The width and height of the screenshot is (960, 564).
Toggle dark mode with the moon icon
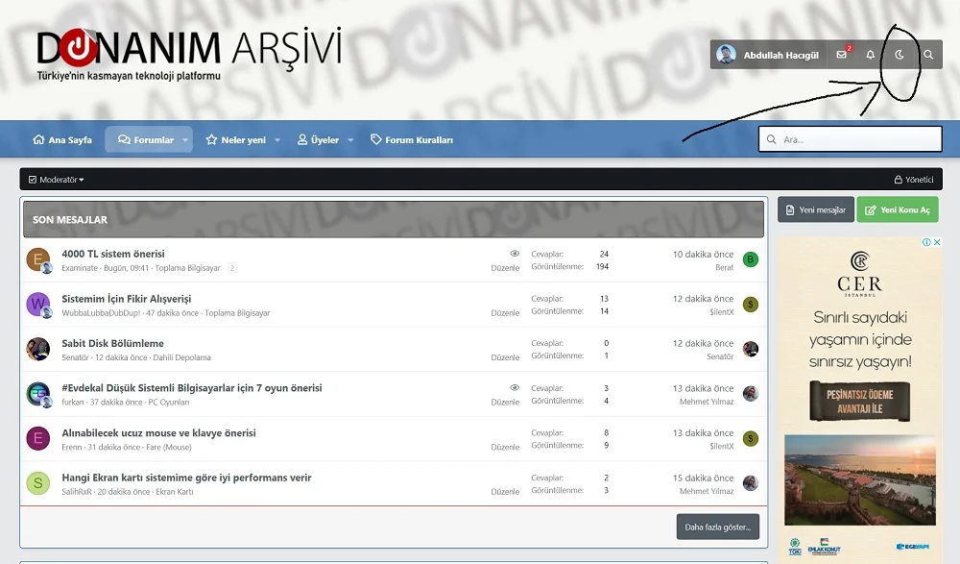click(x=899, y=55)
